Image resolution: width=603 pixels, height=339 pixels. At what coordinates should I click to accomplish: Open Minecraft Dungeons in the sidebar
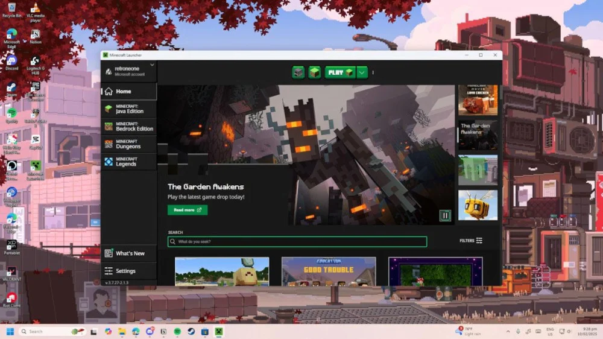129,144
